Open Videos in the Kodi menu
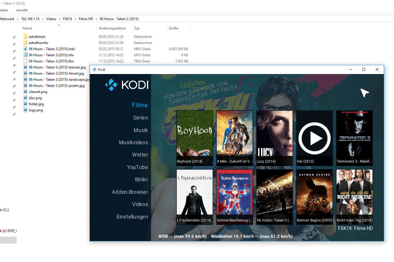 [x=140, y=204]
